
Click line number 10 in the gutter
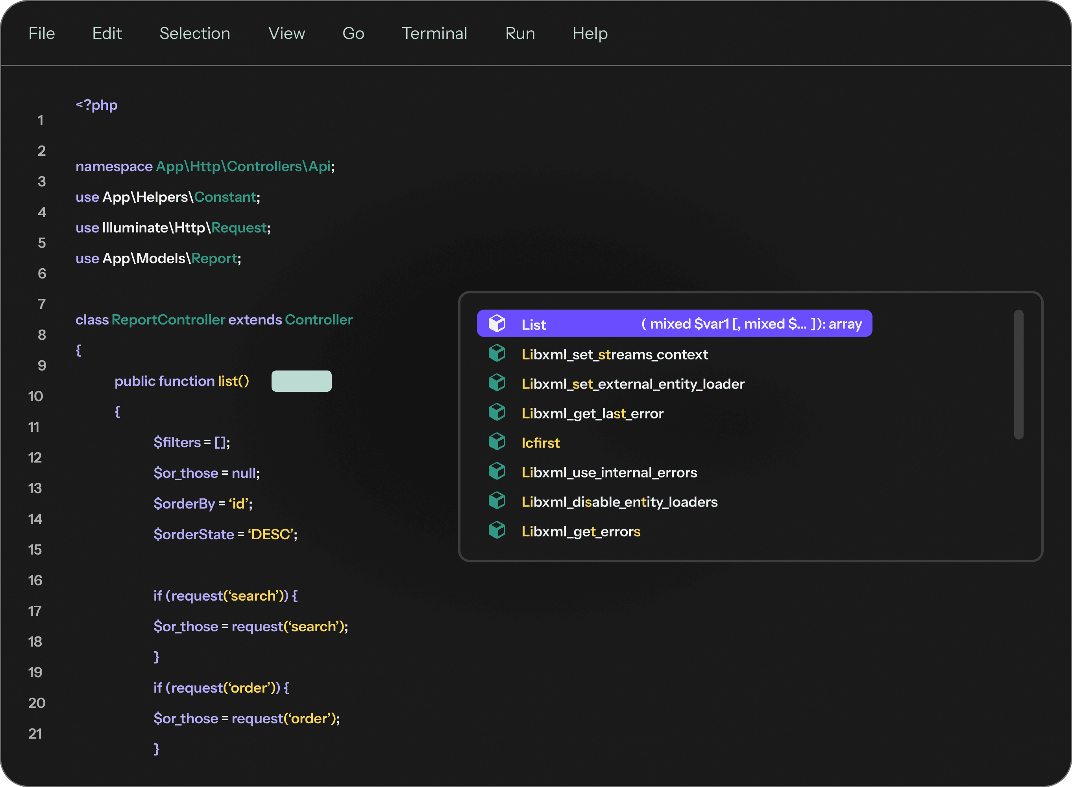[x=35, y=396]
